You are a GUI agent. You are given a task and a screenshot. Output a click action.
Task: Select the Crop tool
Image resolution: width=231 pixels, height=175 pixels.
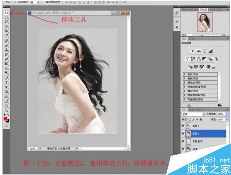pyautogui.click(x=6, y=31)
